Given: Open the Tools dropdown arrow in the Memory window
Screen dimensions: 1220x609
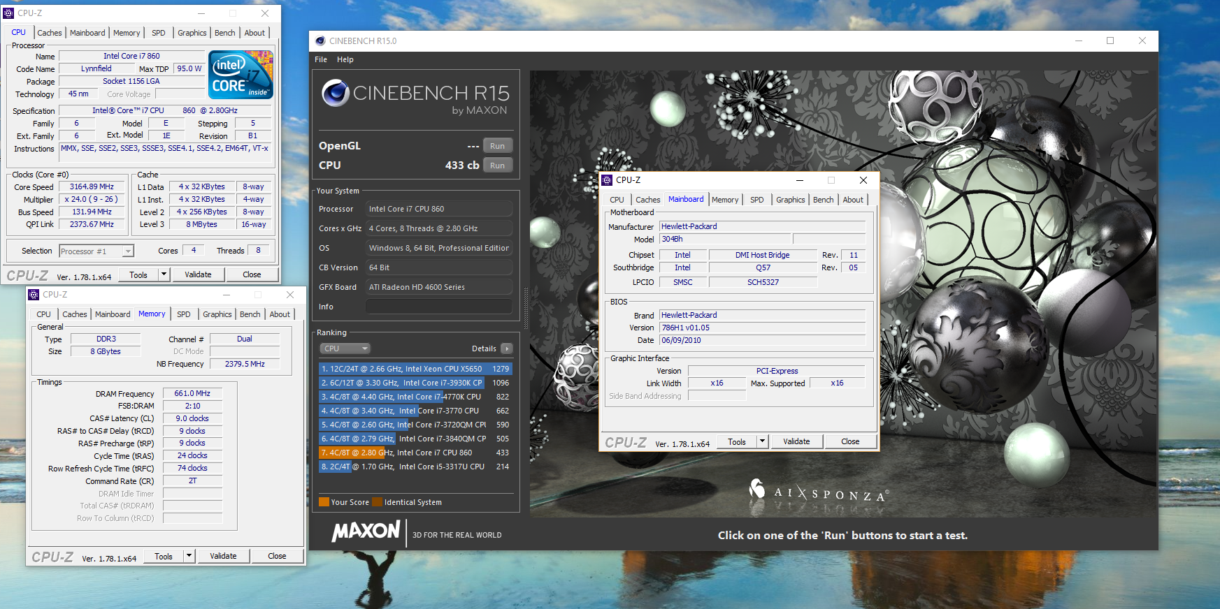Looking at the screenshot, I should click(x=189, y=556).
